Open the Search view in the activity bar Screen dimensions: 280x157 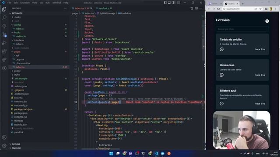click(x=4, y=17)
